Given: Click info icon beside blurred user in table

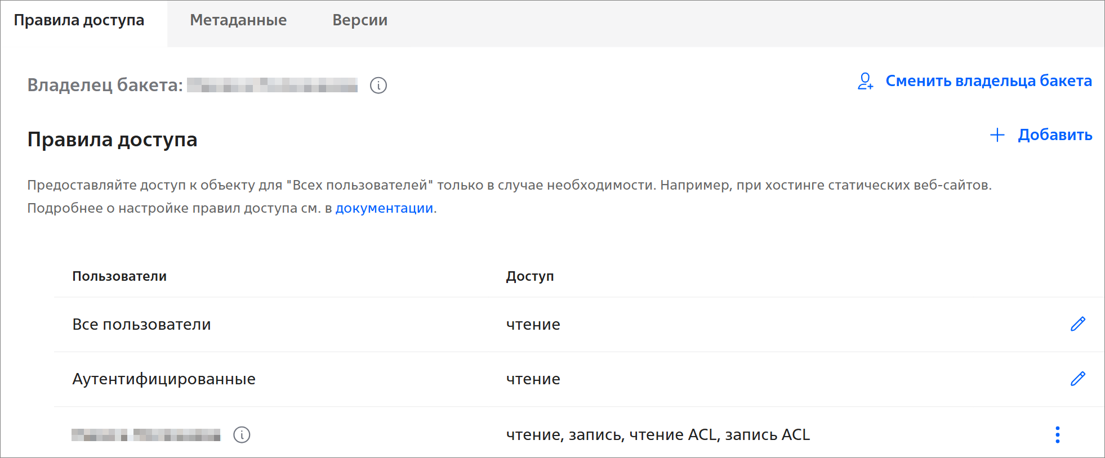Looking at the screenshot, I should (x=242, y=435).
